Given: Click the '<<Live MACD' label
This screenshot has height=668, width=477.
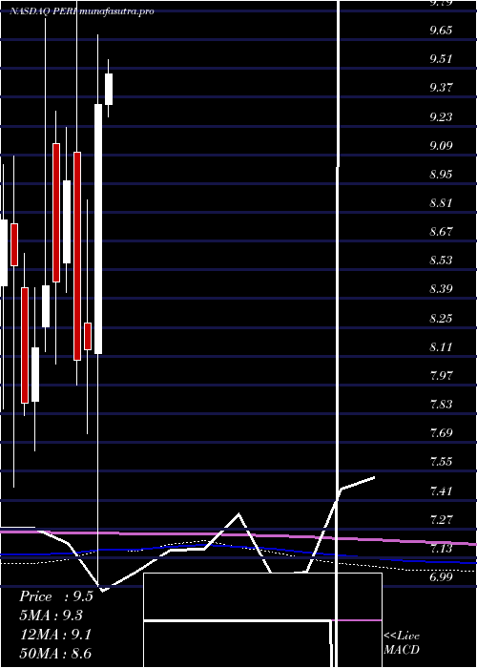Looking at the screenshot, I should tap(402, 643).
